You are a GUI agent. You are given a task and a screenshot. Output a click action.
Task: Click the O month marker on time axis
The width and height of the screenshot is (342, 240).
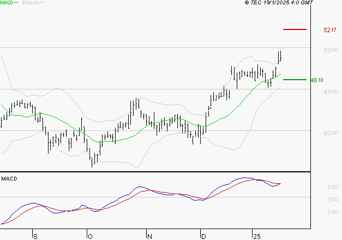(90, 236)
